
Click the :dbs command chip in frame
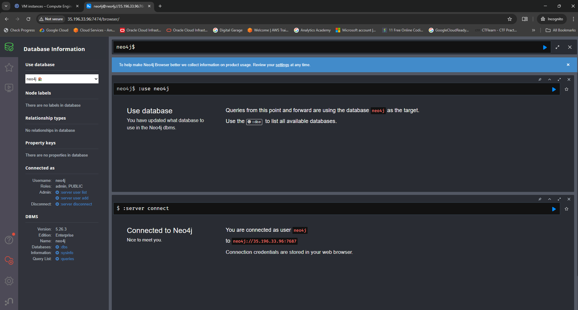[x=254, y=122]
